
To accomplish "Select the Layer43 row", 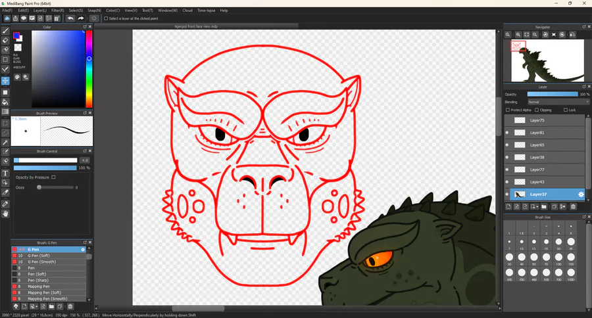I will [545, 182].
